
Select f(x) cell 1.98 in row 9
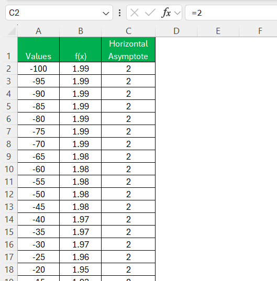click(81, 156)
